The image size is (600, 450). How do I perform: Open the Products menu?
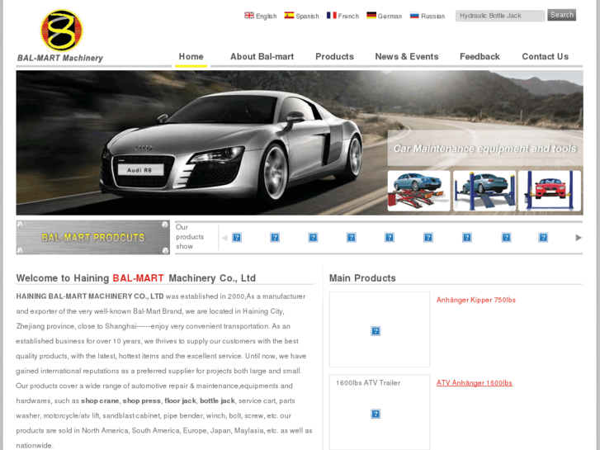334,57
